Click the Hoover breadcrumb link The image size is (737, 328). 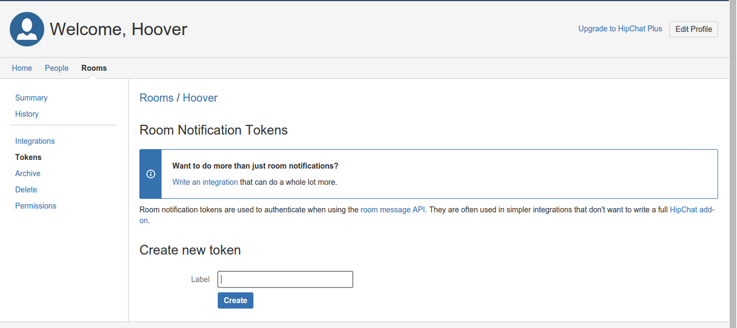[x=200, y=98]
